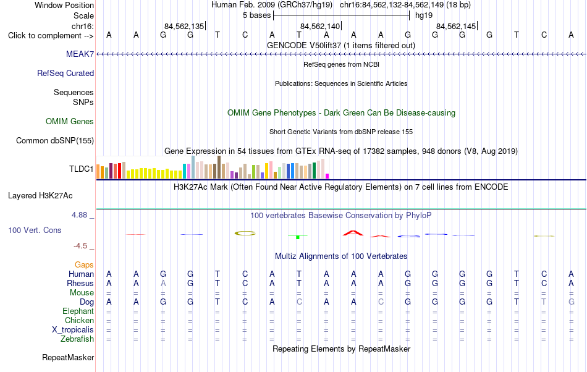
Task: Click the magenta last bar in GTEx chart
Action: click(327, 176)
